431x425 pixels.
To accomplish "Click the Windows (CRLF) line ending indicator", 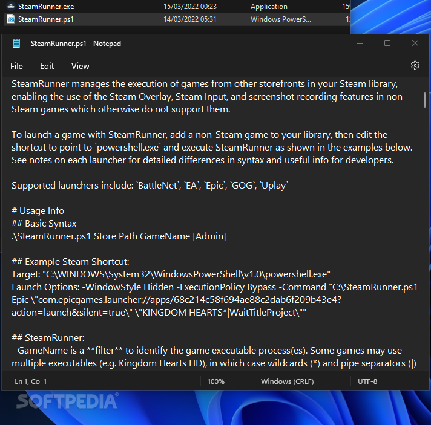I will click(x=288, y=381).
